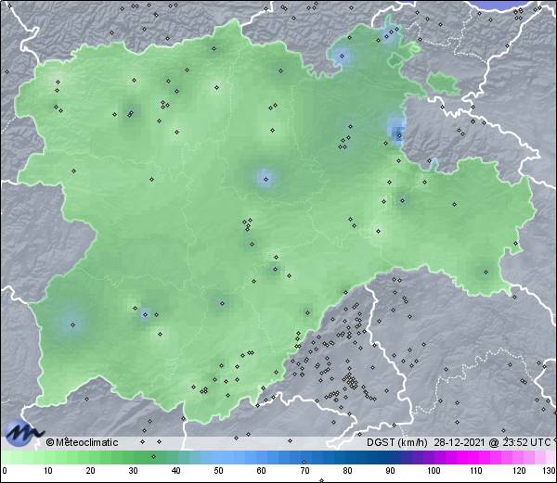Click the scale label 20
This screenshot has width=557, height=483.
click(91, 471)
